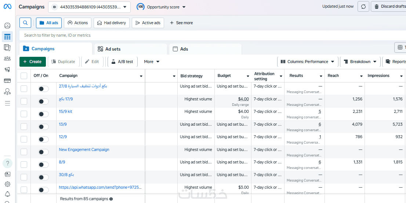Open the New Engagement Campaign link

pos(84,150)
